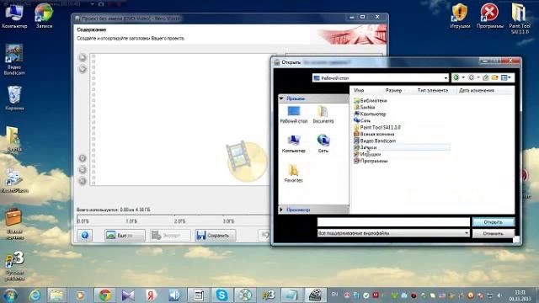Click the EN language indicator in tray
This screenshot has width=539, height=303.
(334, 295)
